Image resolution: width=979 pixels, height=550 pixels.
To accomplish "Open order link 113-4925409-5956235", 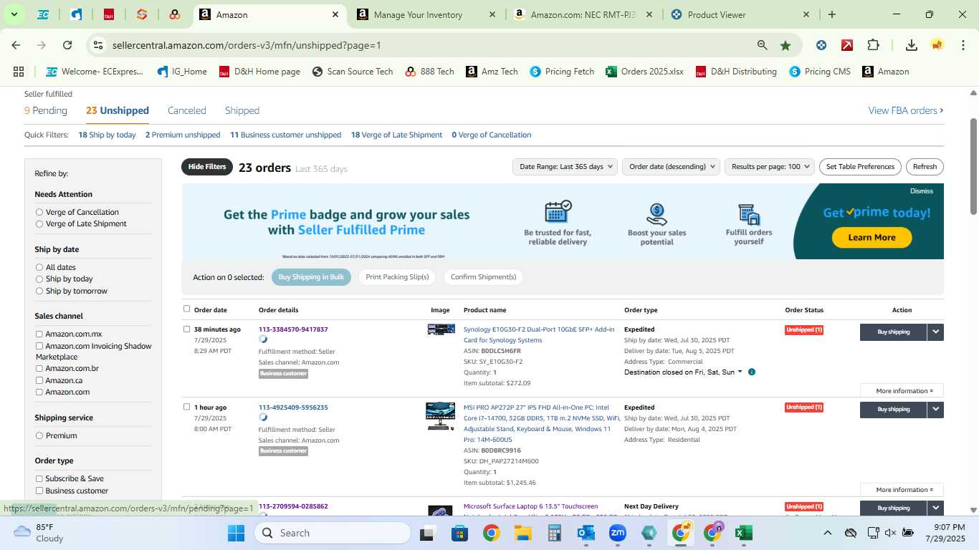I will 293,407.
